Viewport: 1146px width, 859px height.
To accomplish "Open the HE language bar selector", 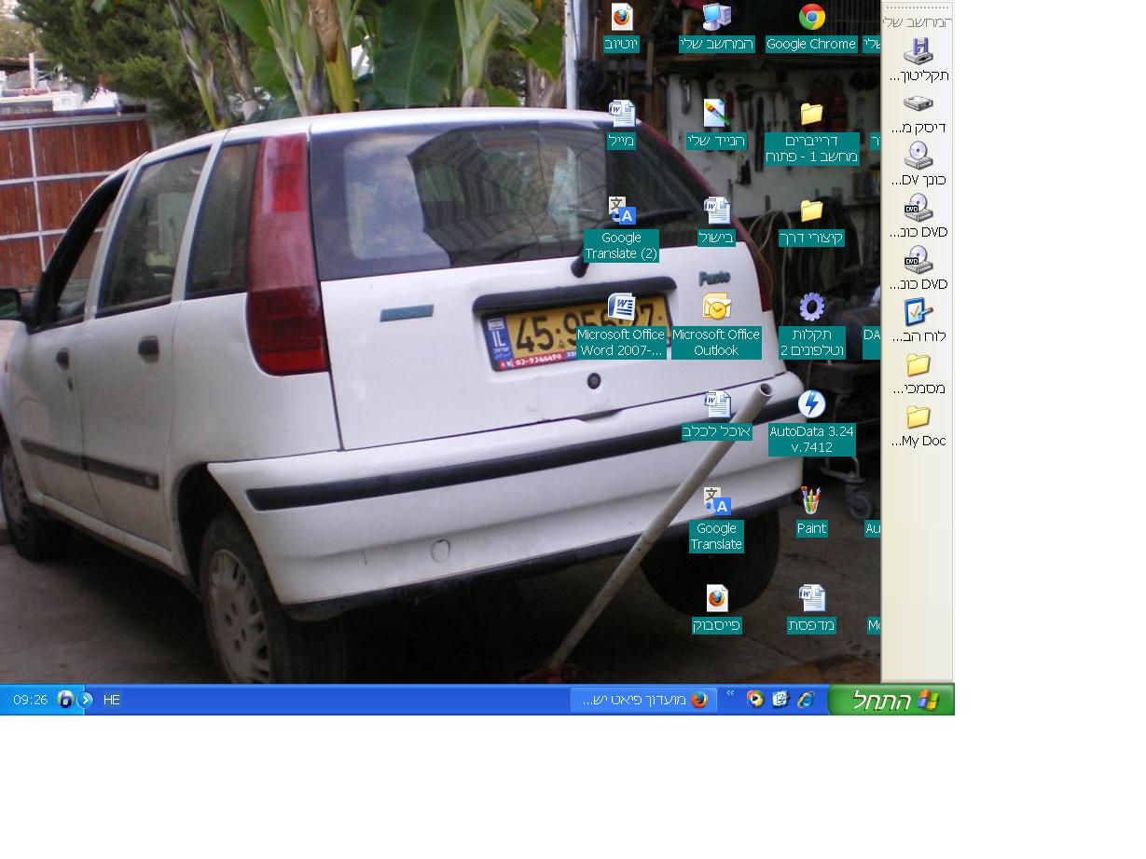I will click(x=111, y=700).
